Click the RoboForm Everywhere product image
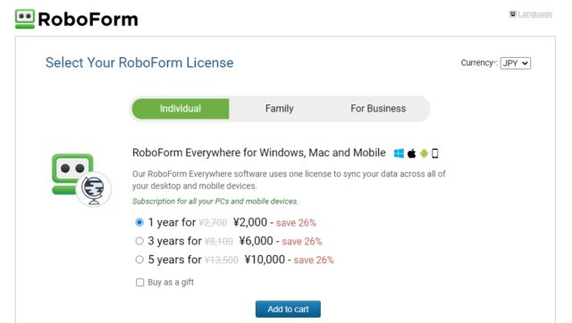 tap(81, 179)
